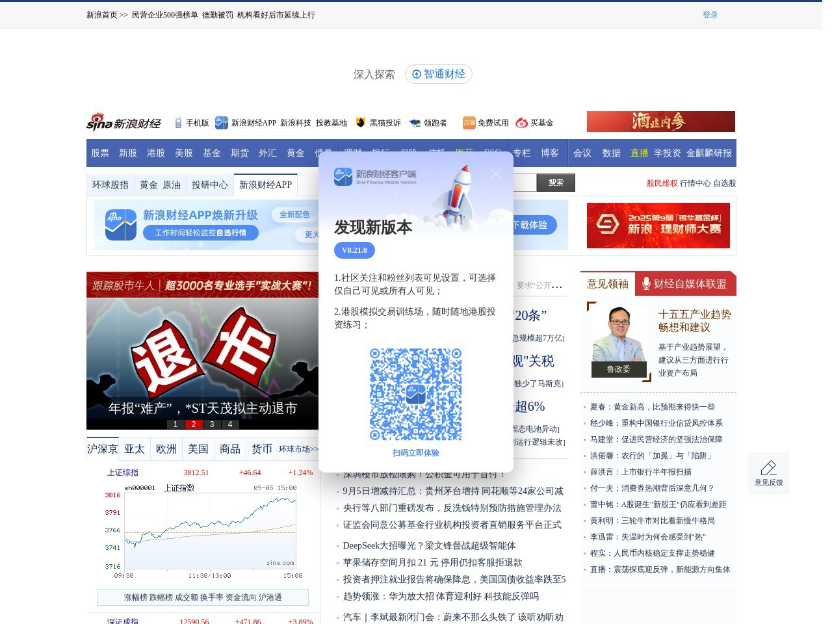This screenshot has width=832, height=624.
Task: Open 美股 in the navigation bar
Action: (184, 153)
